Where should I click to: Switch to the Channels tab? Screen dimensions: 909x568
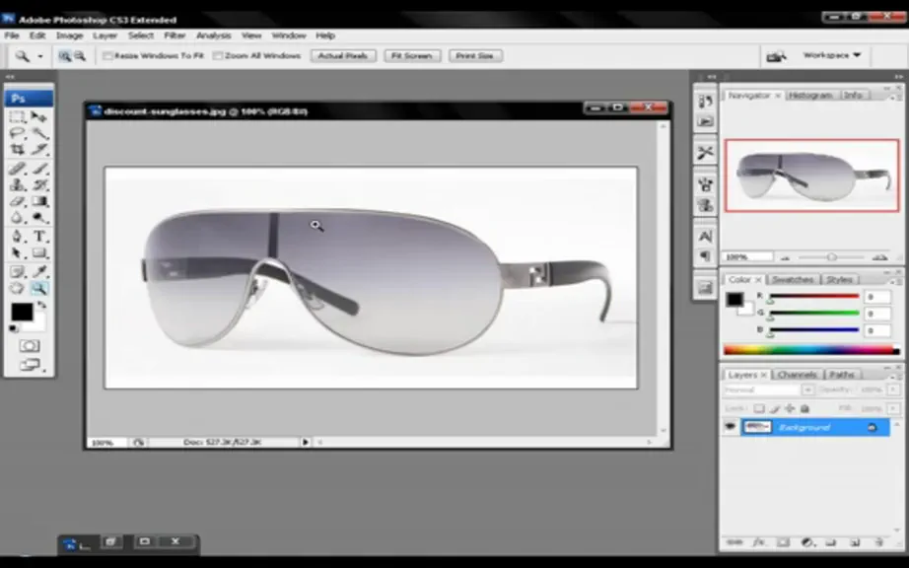coord(798,375)
